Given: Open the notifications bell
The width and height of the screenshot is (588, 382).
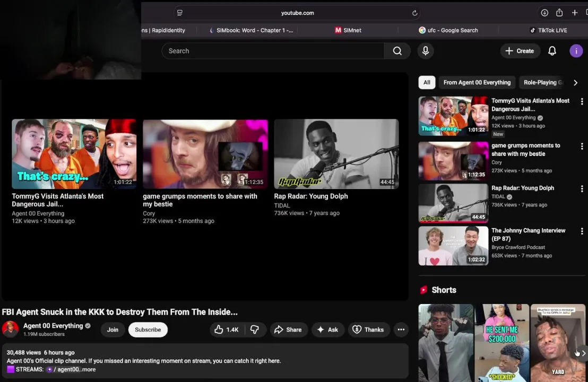Looking at the screenshot, I should coord(552,51).
